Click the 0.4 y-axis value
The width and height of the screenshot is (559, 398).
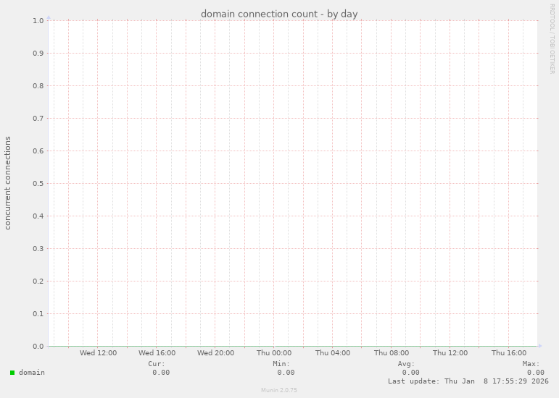click(x=38, y=216)
